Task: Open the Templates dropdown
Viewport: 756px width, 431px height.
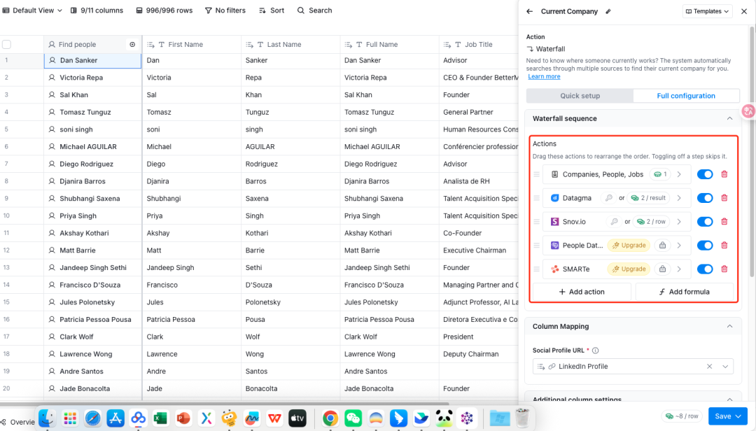Action: click(x=707, y=12)
